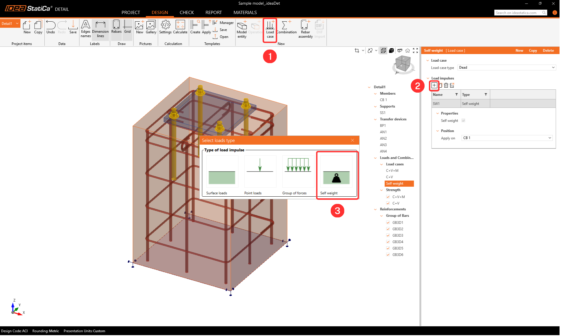Uncheck GB3D1 group of bars checkbox

coord(388,222)
